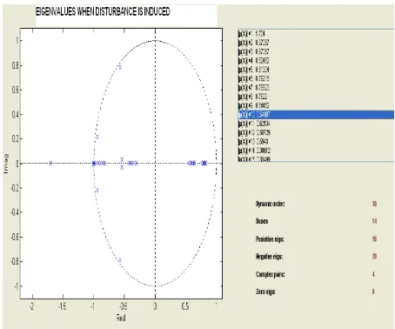Select eigenvalue row #6 in the list

pos(316,78)
